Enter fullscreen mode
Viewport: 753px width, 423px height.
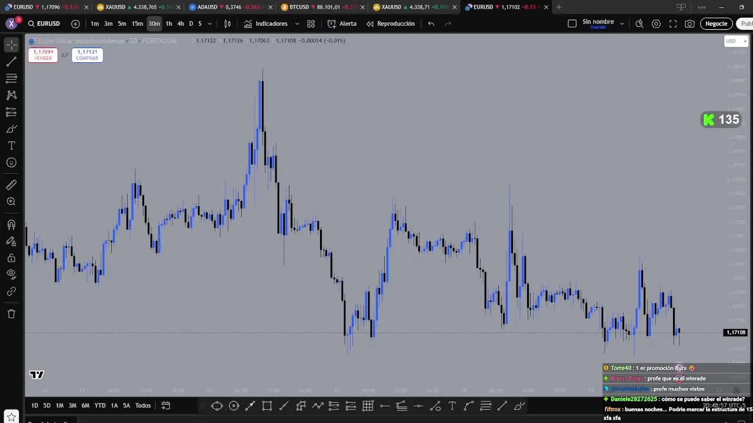click(x=673, y=23)
